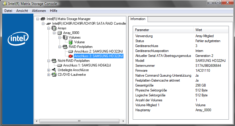Collapse the Arrays node

coord(49,28)
